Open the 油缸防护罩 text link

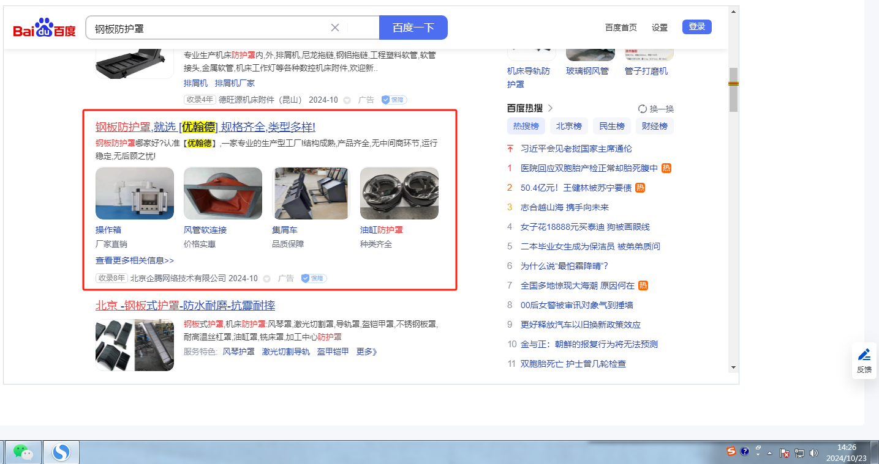(382, 230)
